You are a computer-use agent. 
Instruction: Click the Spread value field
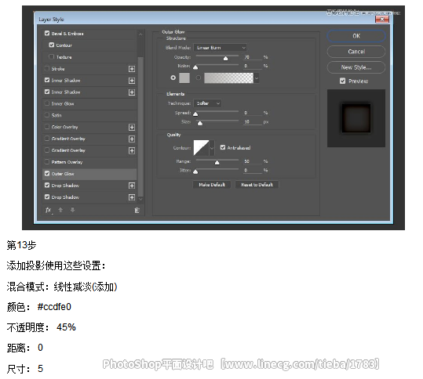pyautogui.click(x=253, y=113)
